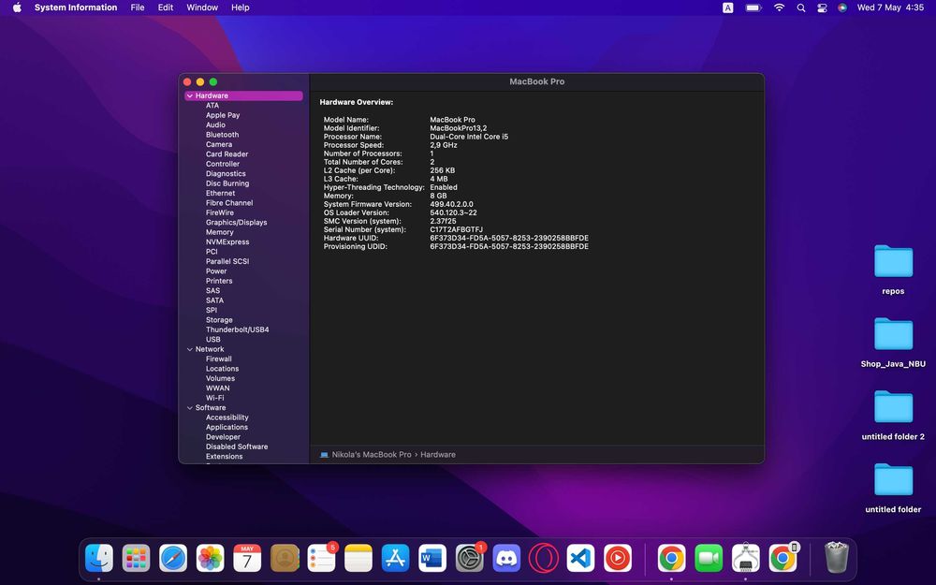
Task: Open the Trash in the dock
Action: click(x=836, y=558)
